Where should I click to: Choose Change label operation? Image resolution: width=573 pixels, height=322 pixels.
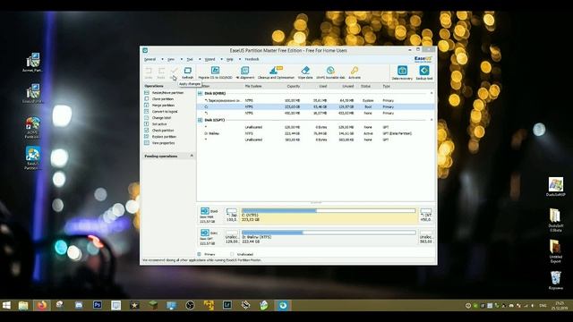point(161,117)
